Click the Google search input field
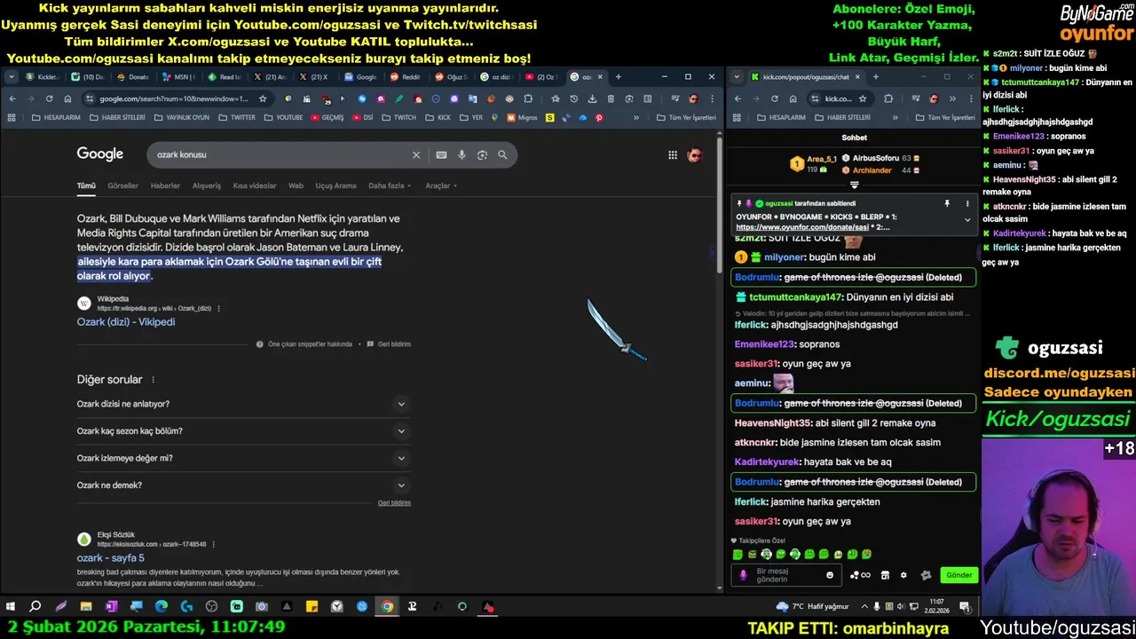The image size is (1136, 639). coord(280,154)
